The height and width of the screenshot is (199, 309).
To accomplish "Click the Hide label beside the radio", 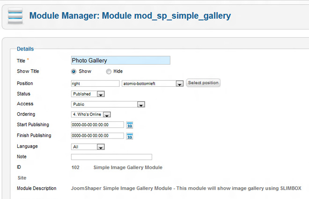I will tap(118, 72).
